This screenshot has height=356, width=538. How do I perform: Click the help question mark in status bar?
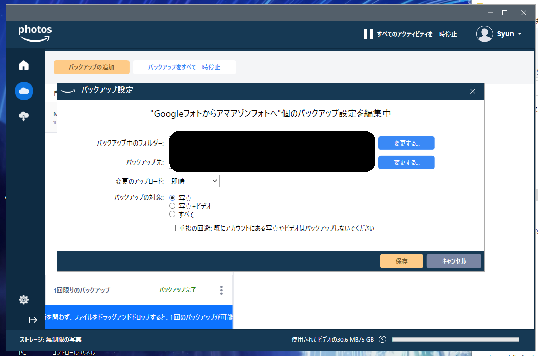(382, 340)
